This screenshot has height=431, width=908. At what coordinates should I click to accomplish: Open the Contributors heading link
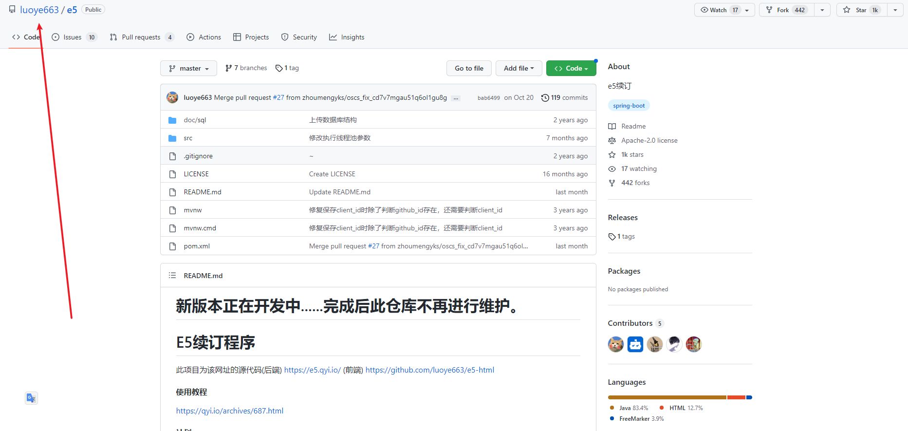(x=635, y=323)
